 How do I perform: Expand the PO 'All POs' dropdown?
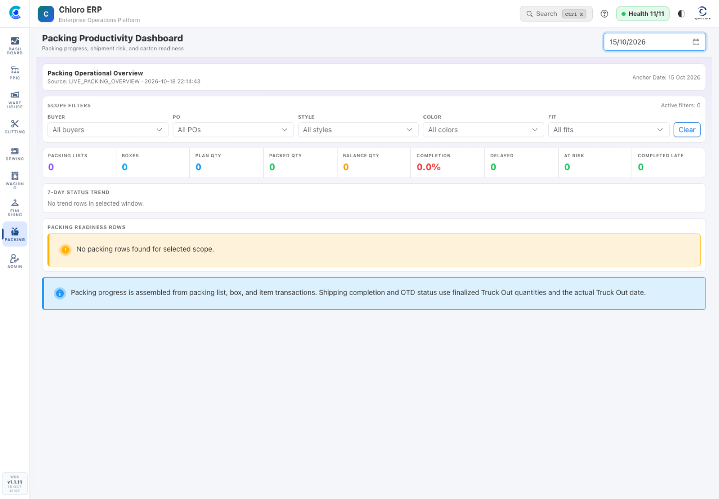233,130
